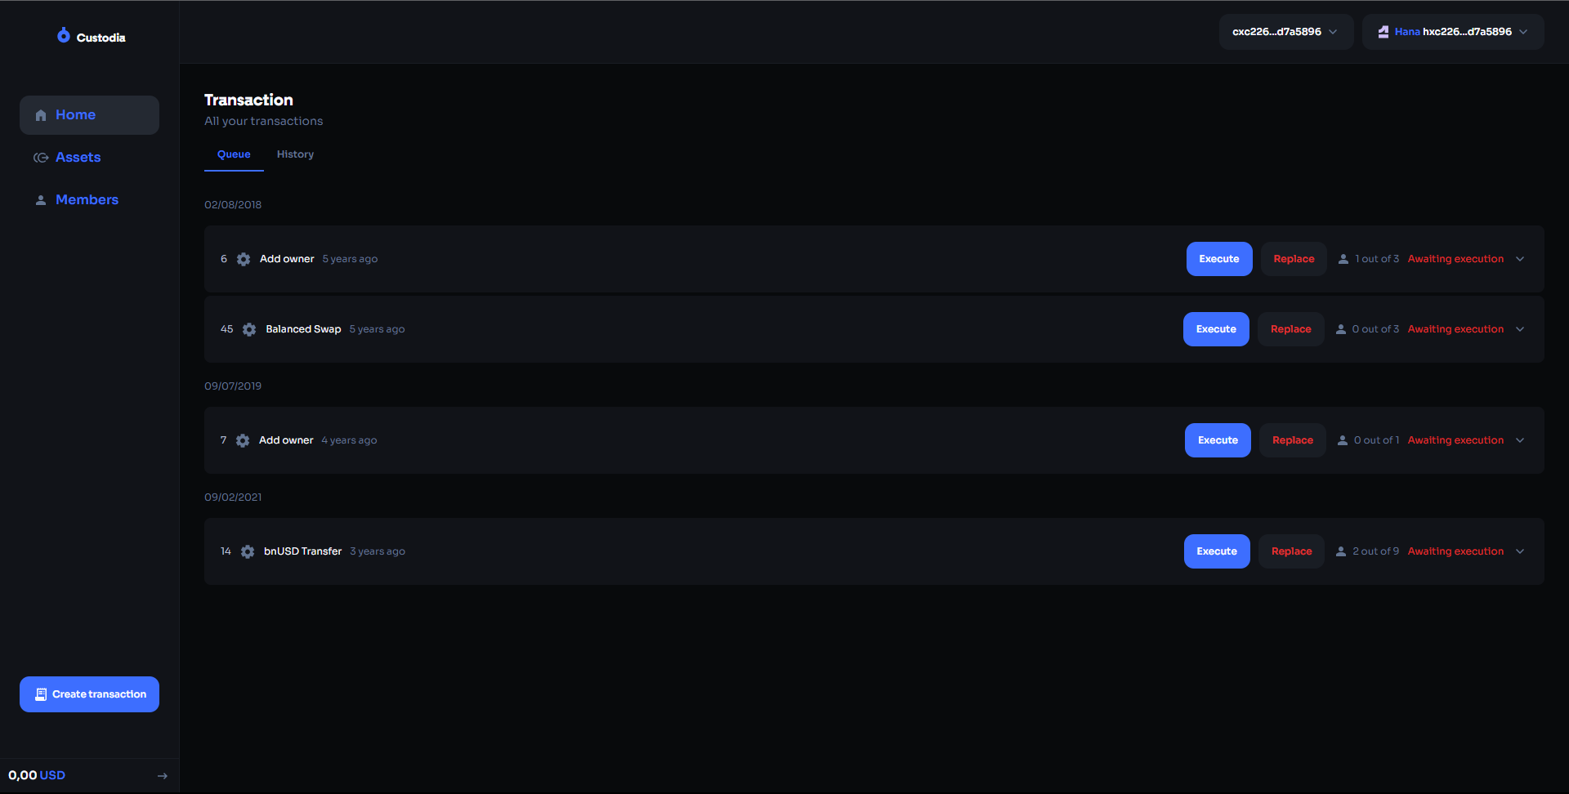The height and width of the screenshot is (794, 1569).
Task: Click the Assets icon in the sidebar
Action: coord(41,158)
